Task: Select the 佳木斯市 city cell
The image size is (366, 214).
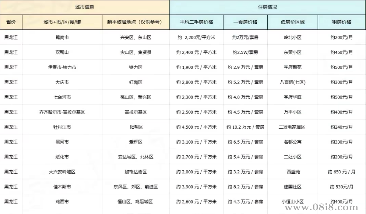Action: 62,187
